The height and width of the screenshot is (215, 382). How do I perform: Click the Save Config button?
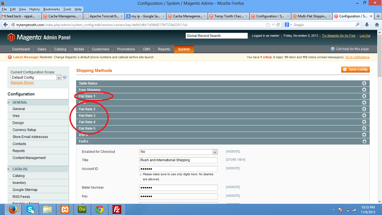coord(355,69)
